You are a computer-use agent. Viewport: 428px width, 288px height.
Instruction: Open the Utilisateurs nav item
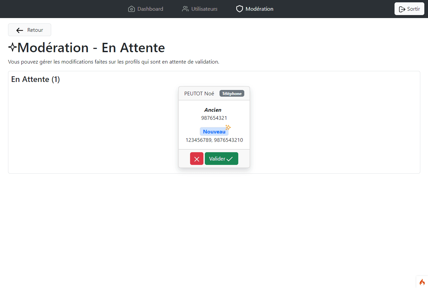(x=199, y=9)
